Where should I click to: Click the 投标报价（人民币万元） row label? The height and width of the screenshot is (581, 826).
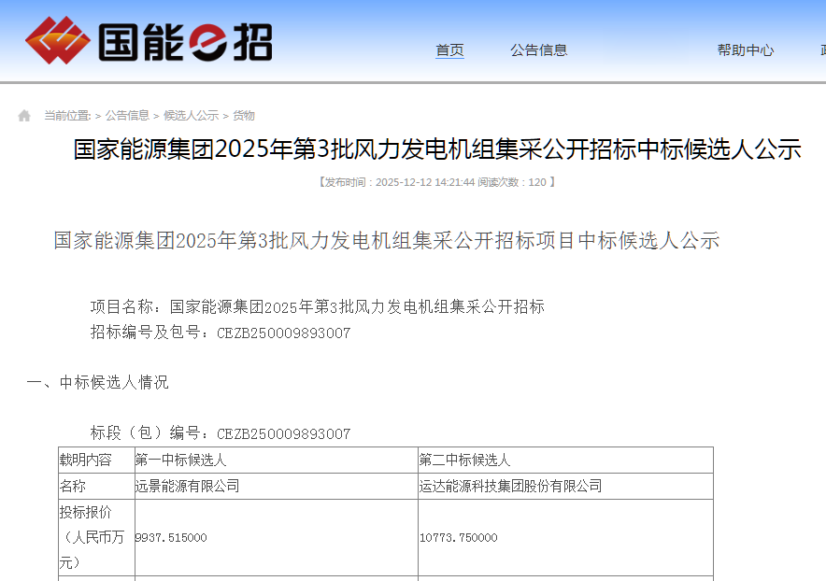point(96,537)
